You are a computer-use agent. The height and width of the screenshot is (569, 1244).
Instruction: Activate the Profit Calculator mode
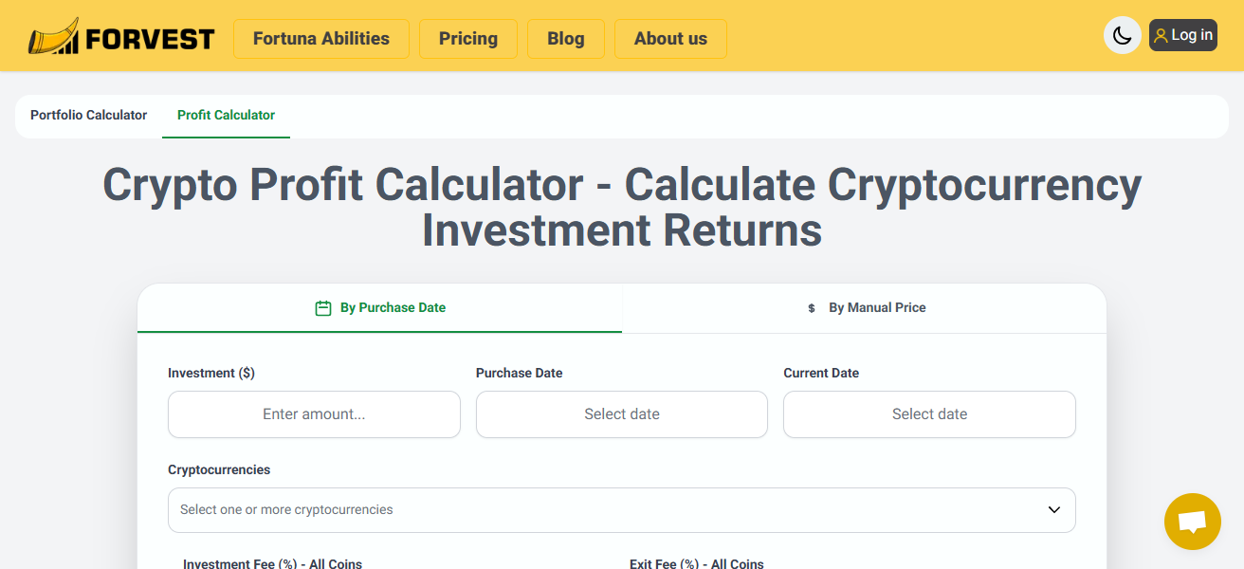(x=226, y=115)
